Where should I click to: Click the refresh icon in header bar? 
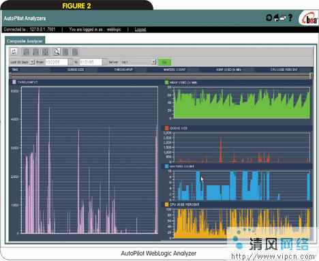pyautogui.click(x=269, y=18)
